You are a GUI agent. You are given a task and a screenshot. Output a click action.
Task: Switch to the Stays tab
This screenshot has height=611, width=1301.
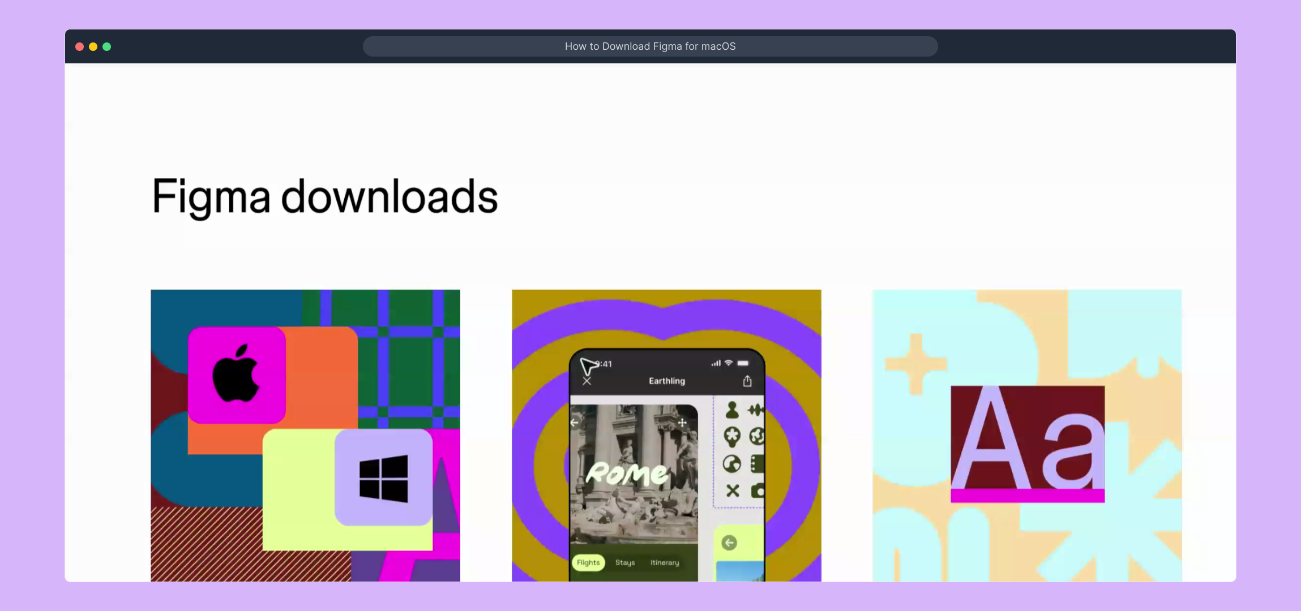click(625, 562)
